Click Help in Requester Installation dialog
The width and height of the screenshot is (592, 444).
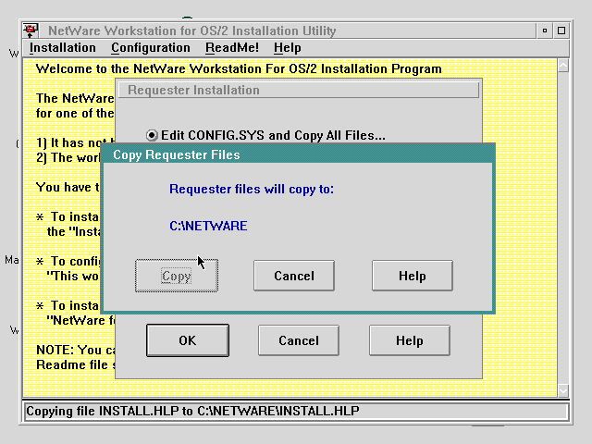(x=410, y=340)
